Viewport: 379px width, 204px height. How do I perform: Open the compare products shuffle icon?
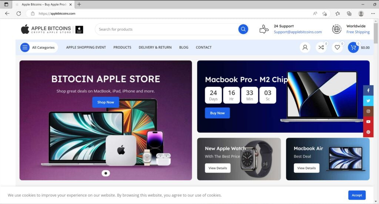[321, 47]
